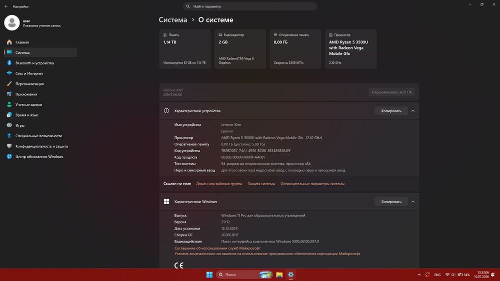Go to Система breadcrumb
The image size is (500, 281).
click(x=173, y=20)
